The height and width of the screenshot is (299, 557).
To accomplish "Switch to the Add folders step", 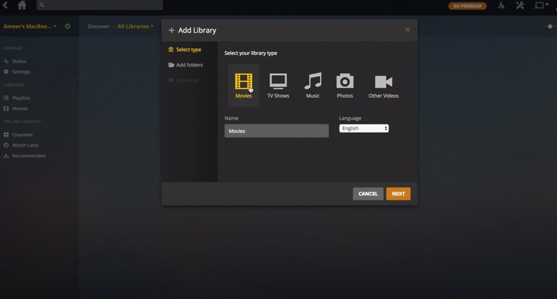I will coord(189,65).
